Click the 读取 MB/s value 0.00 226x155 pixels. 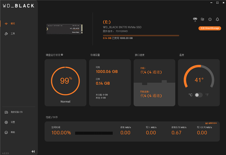coord(125,132)
